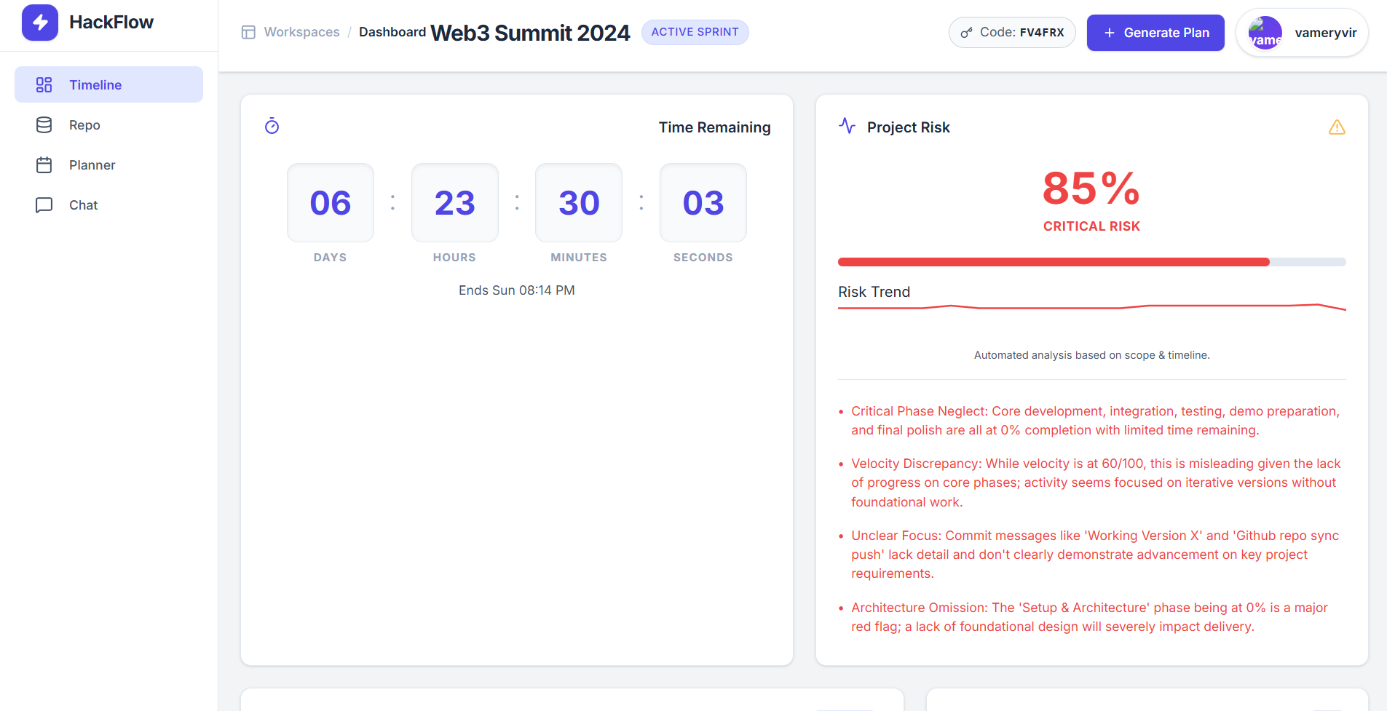This screenshot has width=1387, height=711.
Task: Click the Planner calendar icon
Action: coord(44,165)
